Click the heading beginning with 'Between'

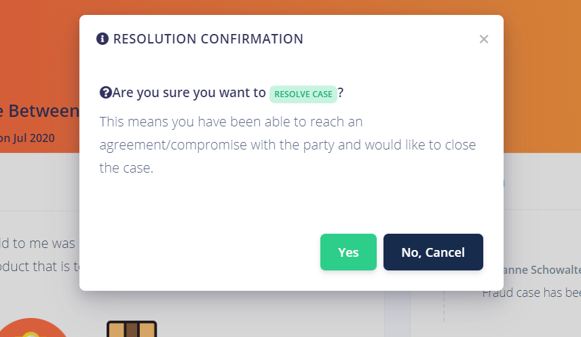click(39, 111)
